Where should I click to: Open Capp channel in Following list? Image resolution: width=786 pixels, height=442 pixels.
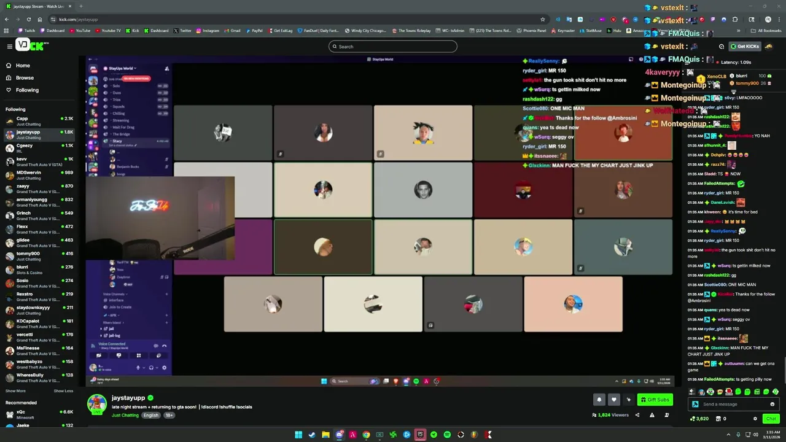(x=39, y=121)
